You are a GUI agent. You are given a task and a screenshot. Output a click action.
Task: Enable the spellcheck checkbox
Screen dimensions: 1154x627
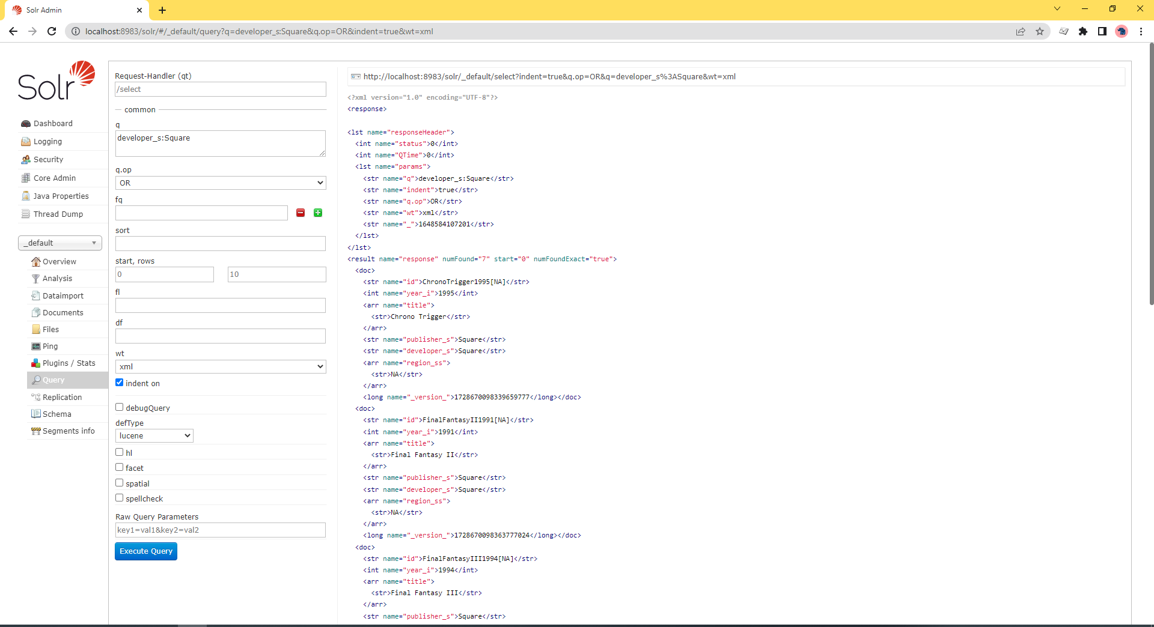[120, 498]
